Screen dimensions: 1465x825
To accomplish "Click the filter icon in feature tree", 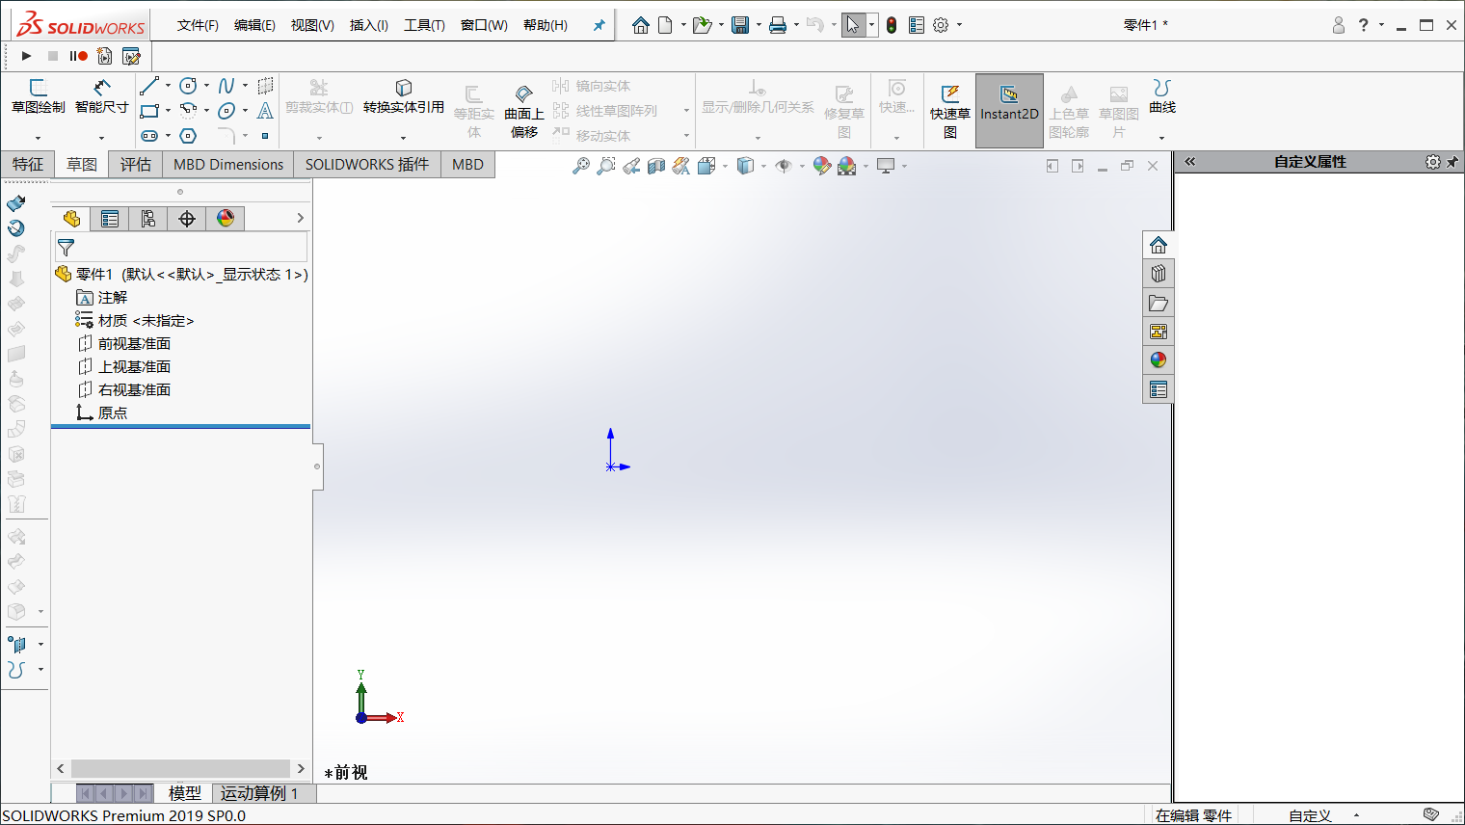I will (66, 248).
